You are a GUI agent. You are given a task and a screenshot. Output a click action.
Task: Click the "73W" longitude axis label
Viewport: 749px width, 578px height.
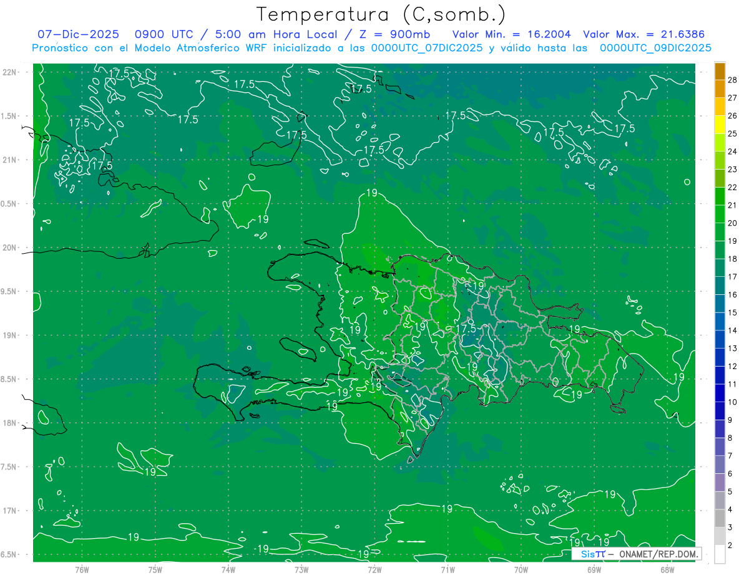pos(301,569)
